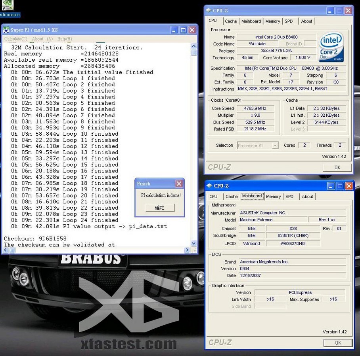Switch to About tab in bottom CPU-Z
This screenshot has height=356, width=360.
point(307,197)
